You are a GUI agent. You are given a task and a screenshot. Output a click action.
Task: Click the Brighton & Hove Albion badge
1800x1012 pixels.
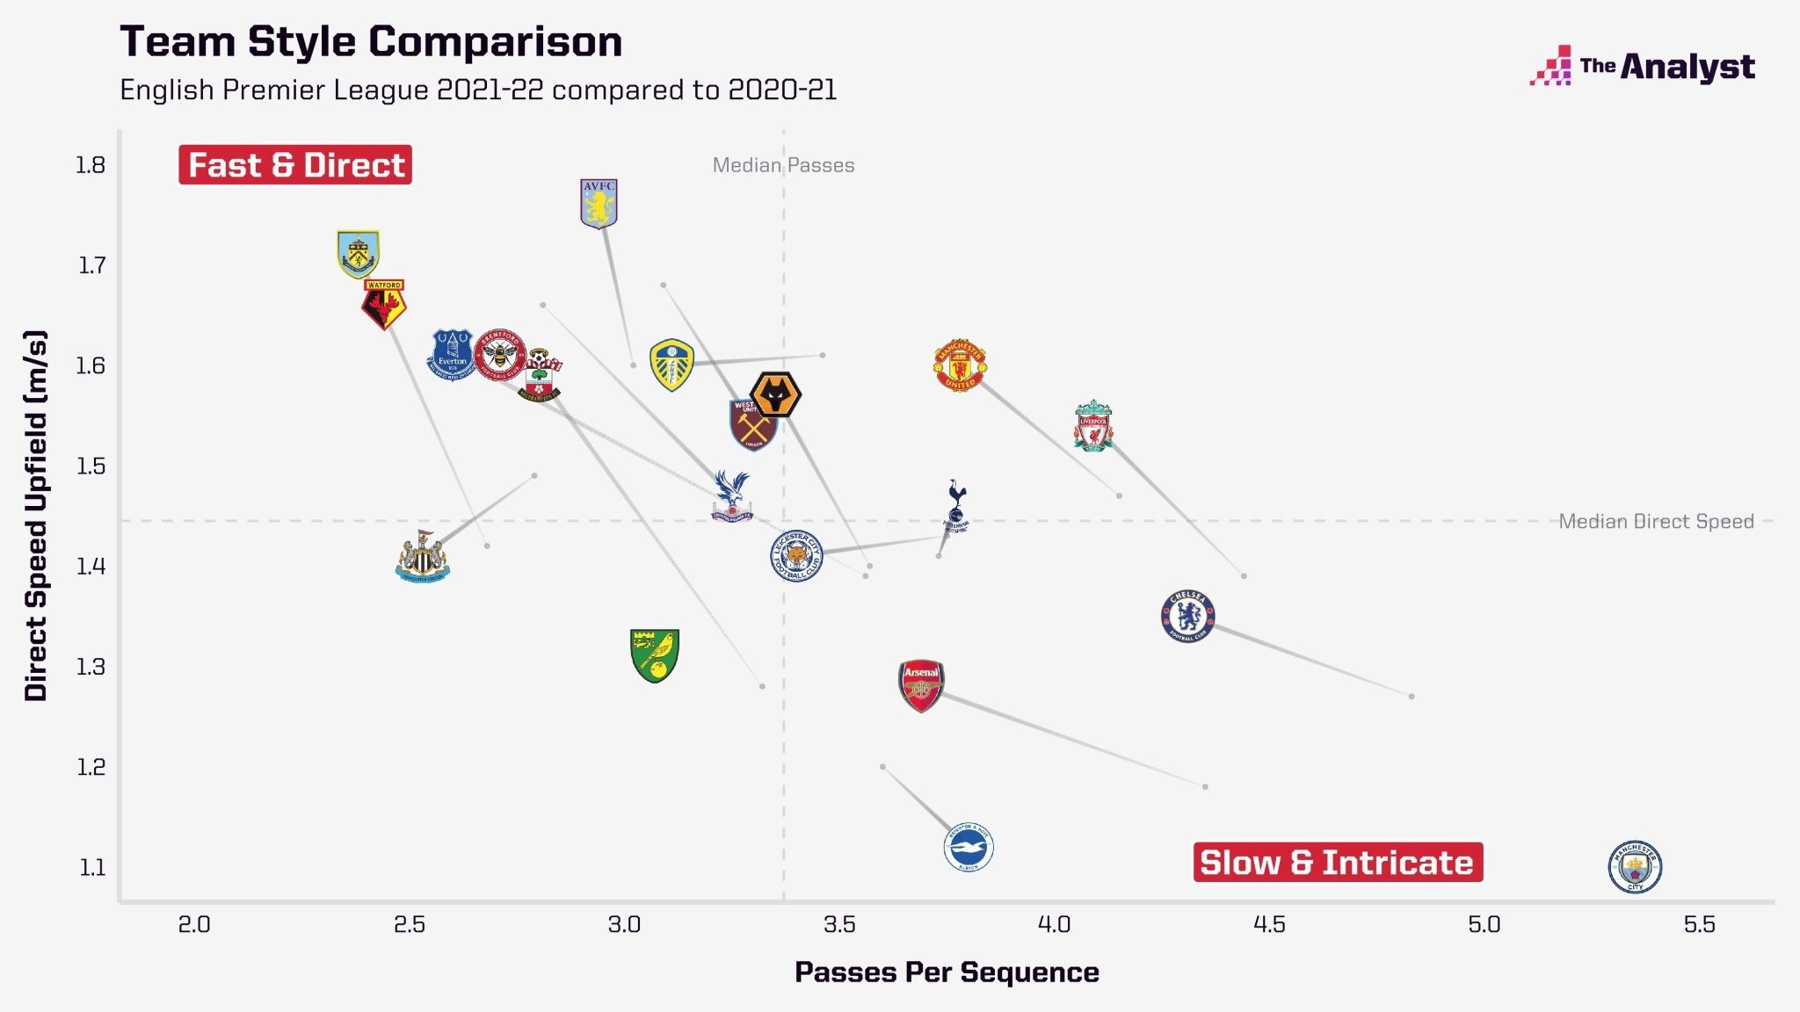pyautogui.click(x=969, y=848)
